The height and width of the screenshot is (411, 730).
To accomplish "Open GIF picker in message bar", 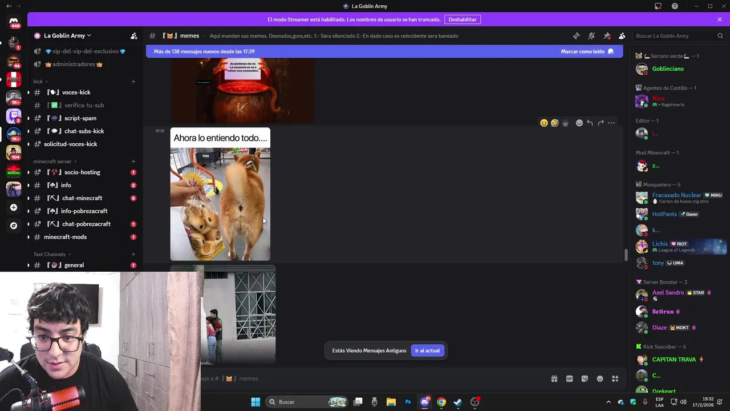I will point(569,378).
